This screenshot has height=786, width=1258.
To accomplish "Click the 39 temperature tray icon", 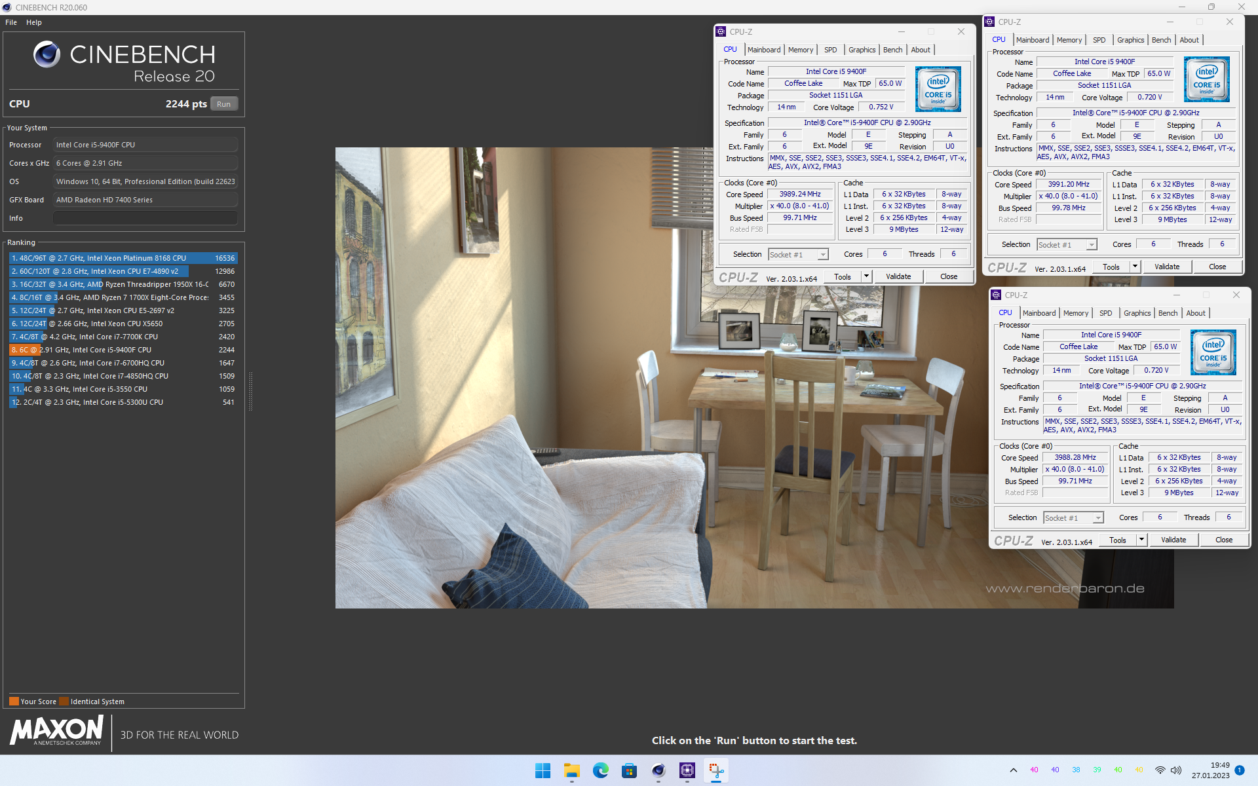I will pos(1097,770).
